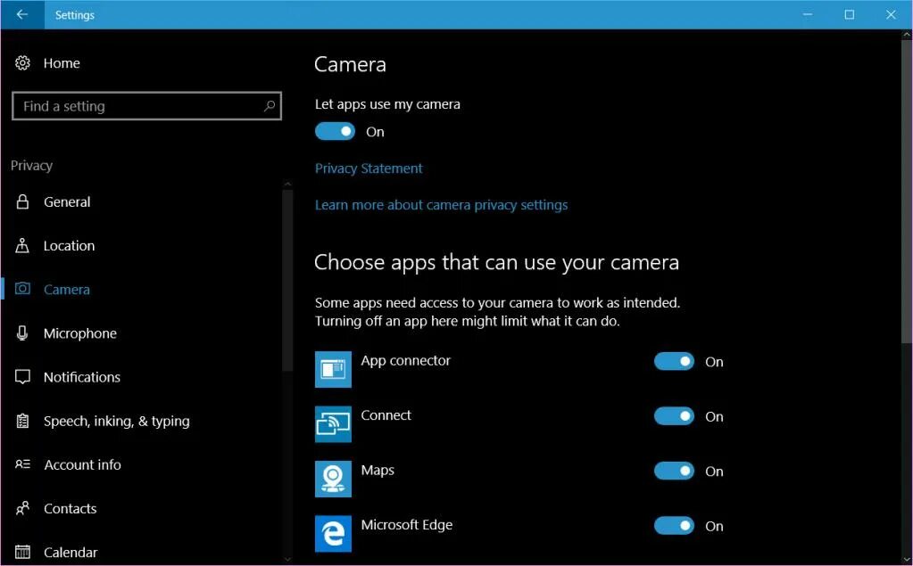Viewport: 913px width, 566px height.
Task: Click the search magnifier icon
Action: 269,106
